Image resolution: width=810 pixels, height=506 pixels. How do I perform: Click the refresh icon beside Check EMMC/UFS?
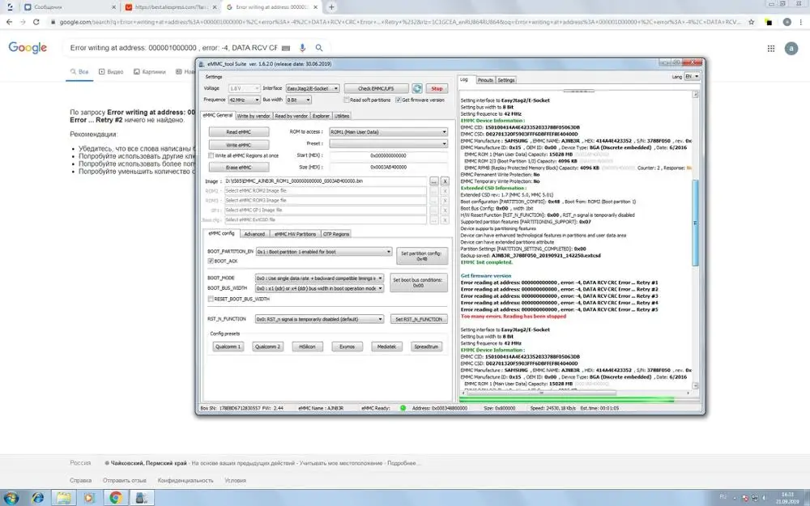(x=417, y=88)
